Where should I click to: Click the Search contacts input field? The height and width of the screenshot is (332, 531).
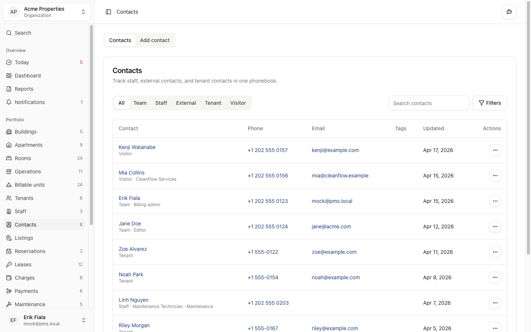point(428,103)
